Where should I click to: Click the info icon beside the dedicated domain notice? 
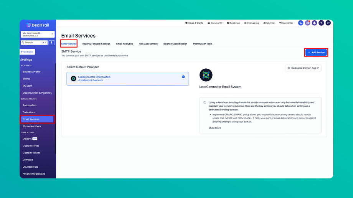pos(205,103)
